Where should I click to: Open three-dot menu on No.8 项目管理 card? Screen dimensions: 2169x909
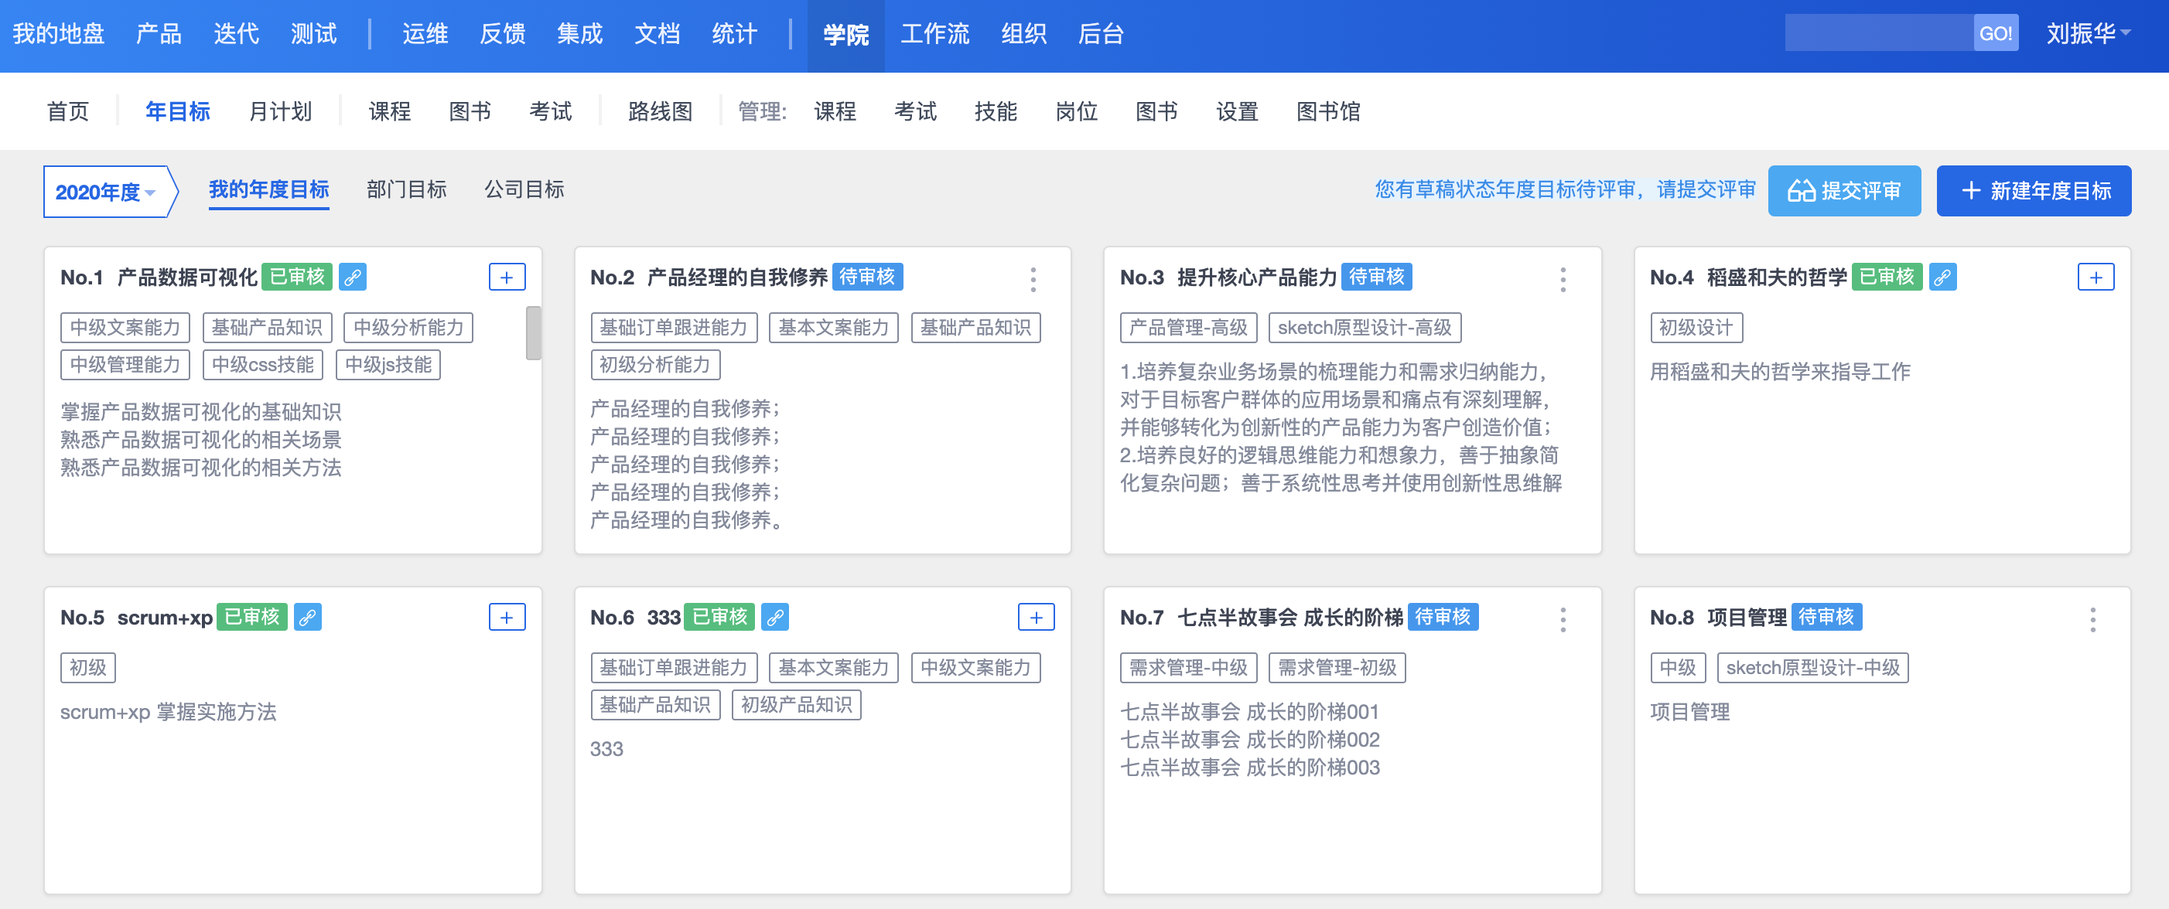point(2092,619)
